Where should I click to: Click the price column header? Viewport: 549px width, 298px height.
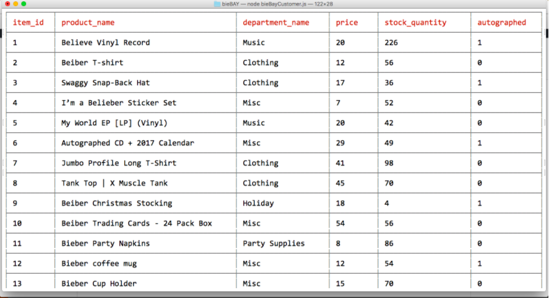pos(347,23)
